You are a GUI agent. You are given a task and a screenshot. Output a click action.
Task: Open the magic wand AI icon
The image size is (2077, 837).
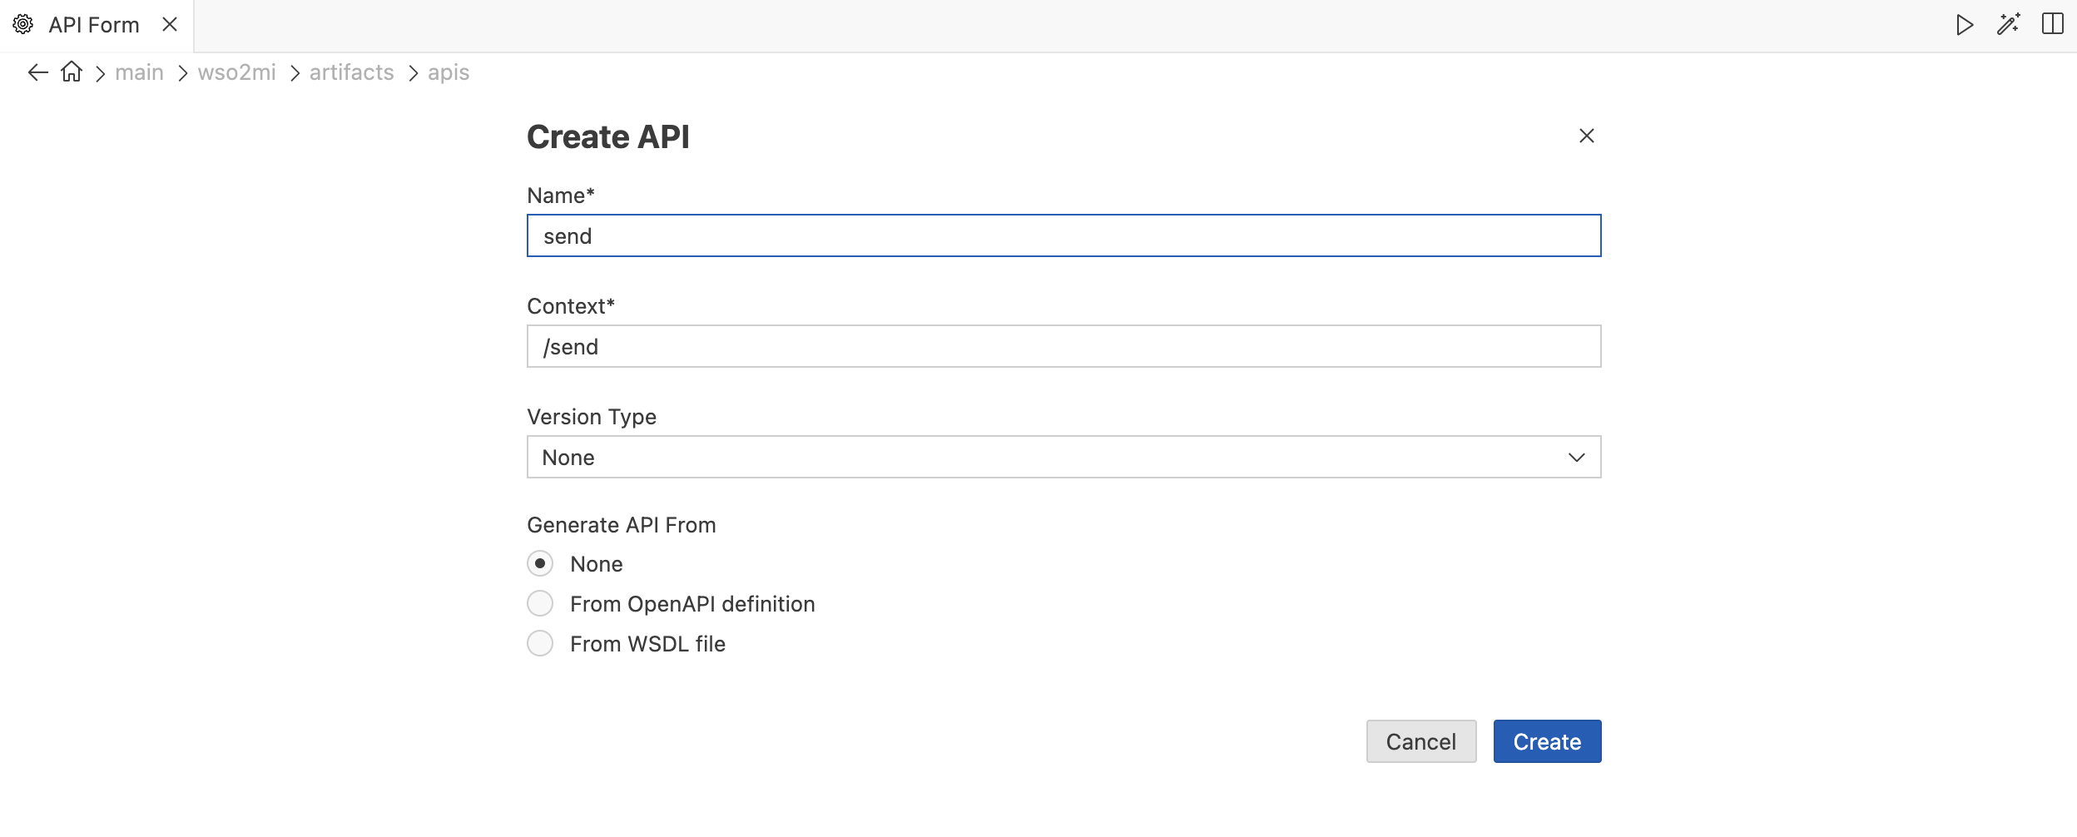pos(2009,25)
